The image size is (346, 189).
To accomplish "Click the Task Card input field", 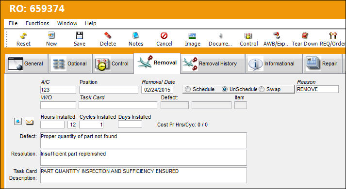I will click(118, 105).
